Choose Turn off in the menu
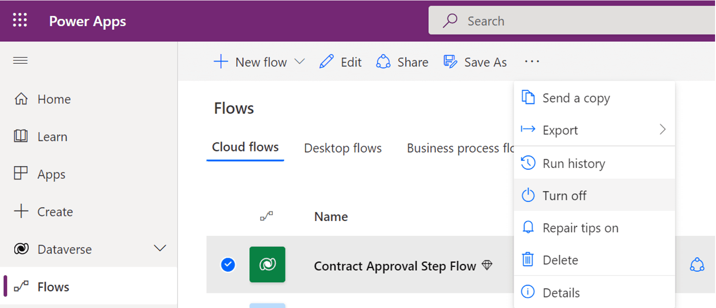This screenshot has height=308, width=716. 595,195
